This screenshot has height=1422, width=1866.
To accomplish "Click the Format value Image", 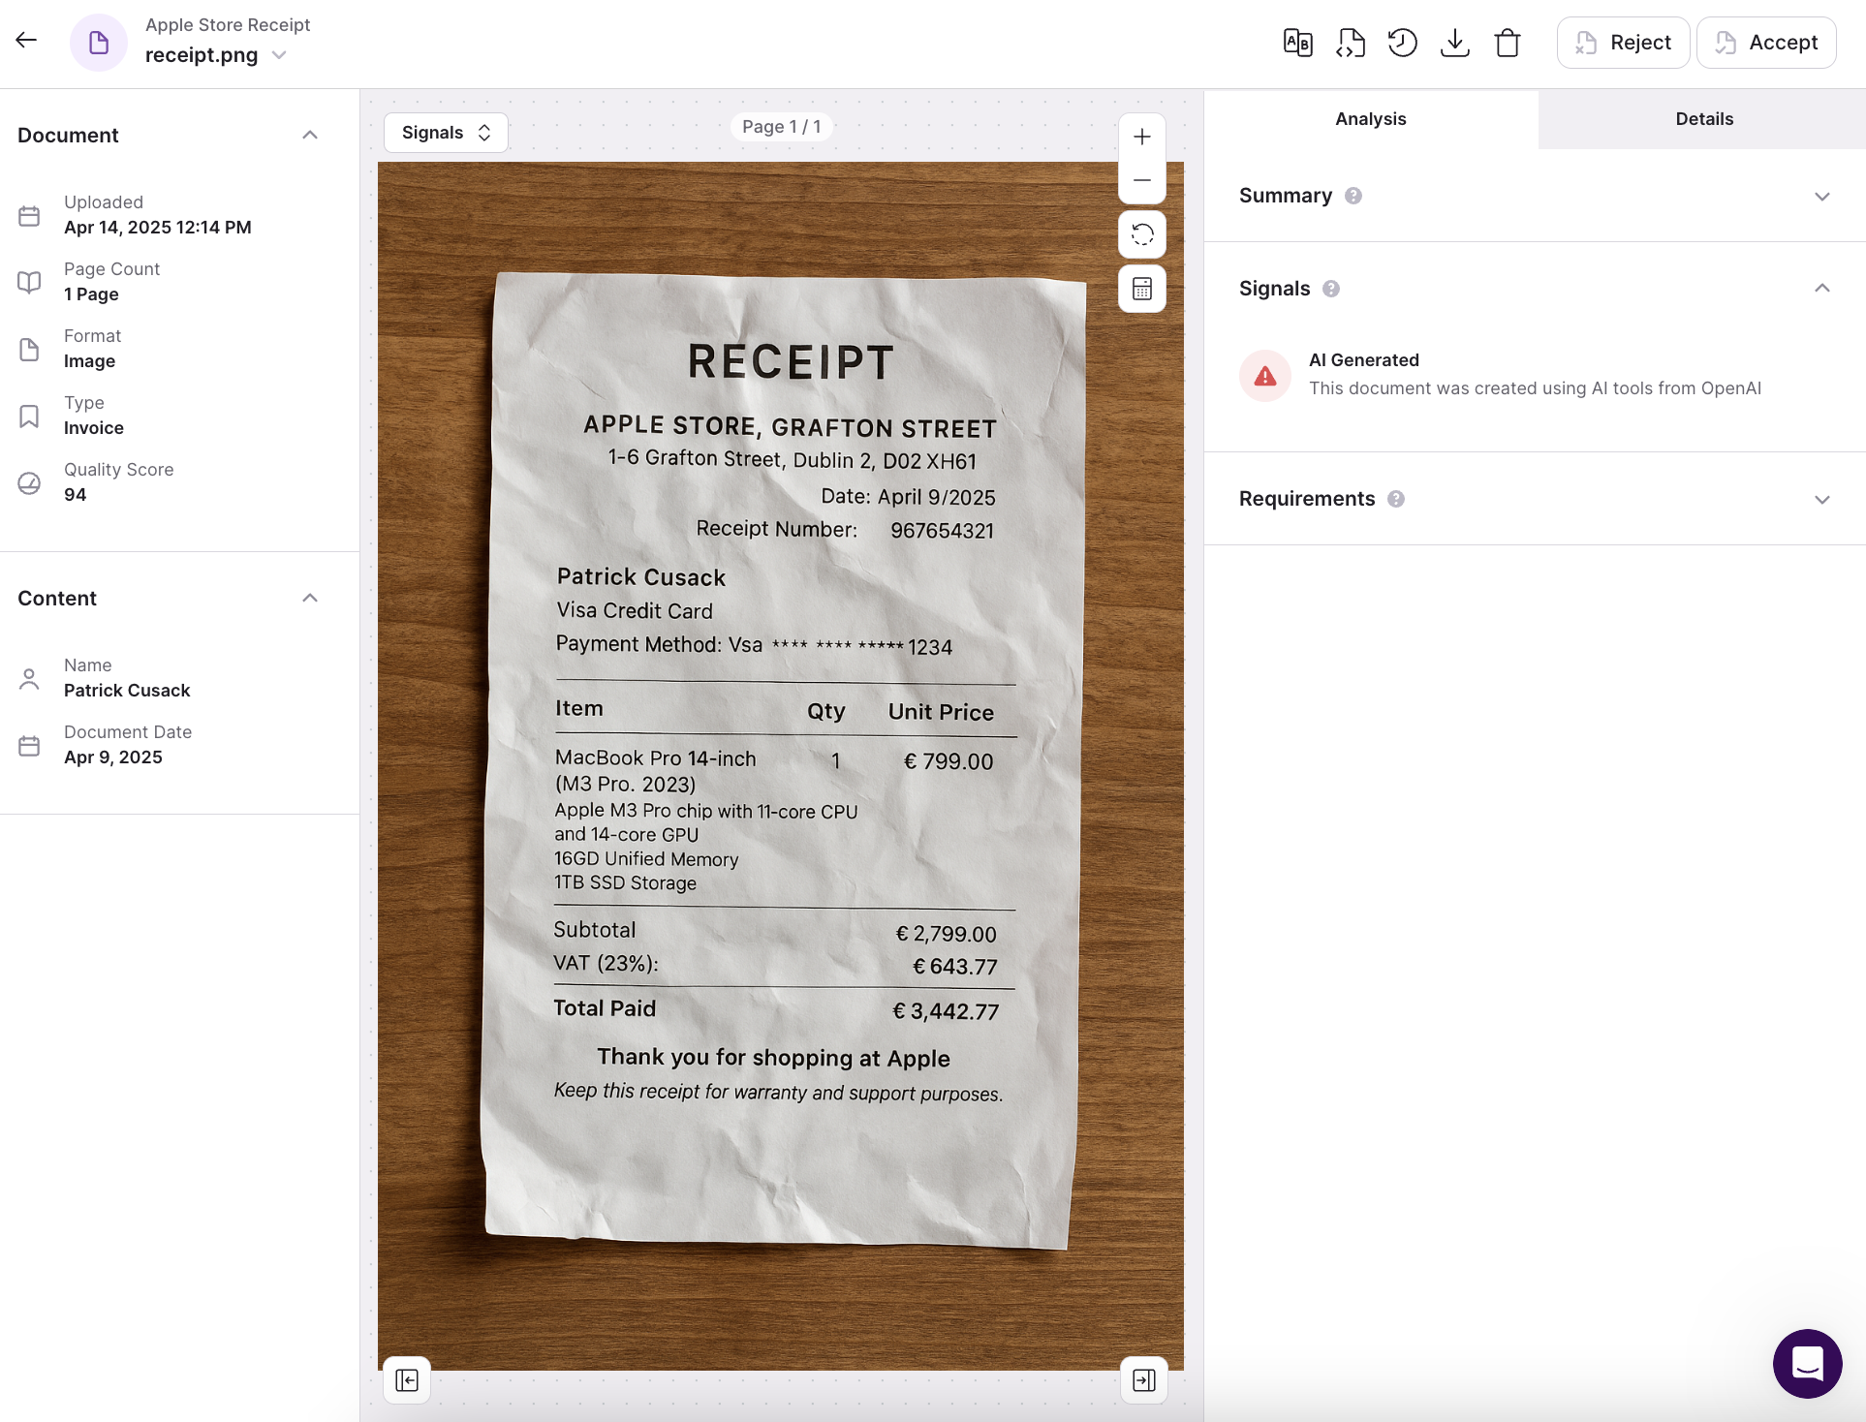I will tap(89, 361).
